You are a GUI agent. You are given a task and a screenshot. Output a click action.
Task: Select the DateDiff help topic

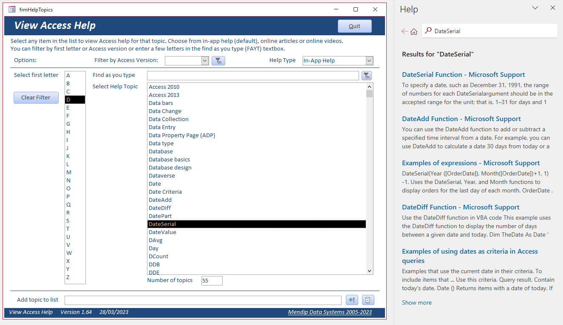pos(257,208)
